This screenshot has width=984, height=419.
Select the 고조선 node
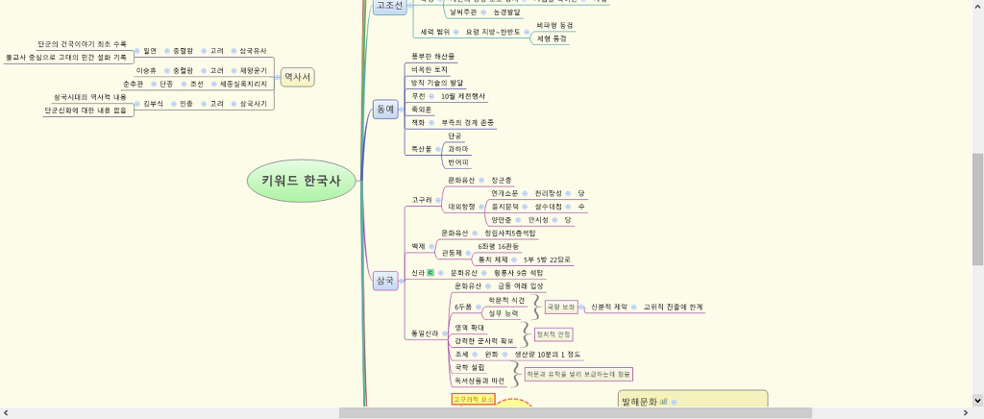coord(389,6)
